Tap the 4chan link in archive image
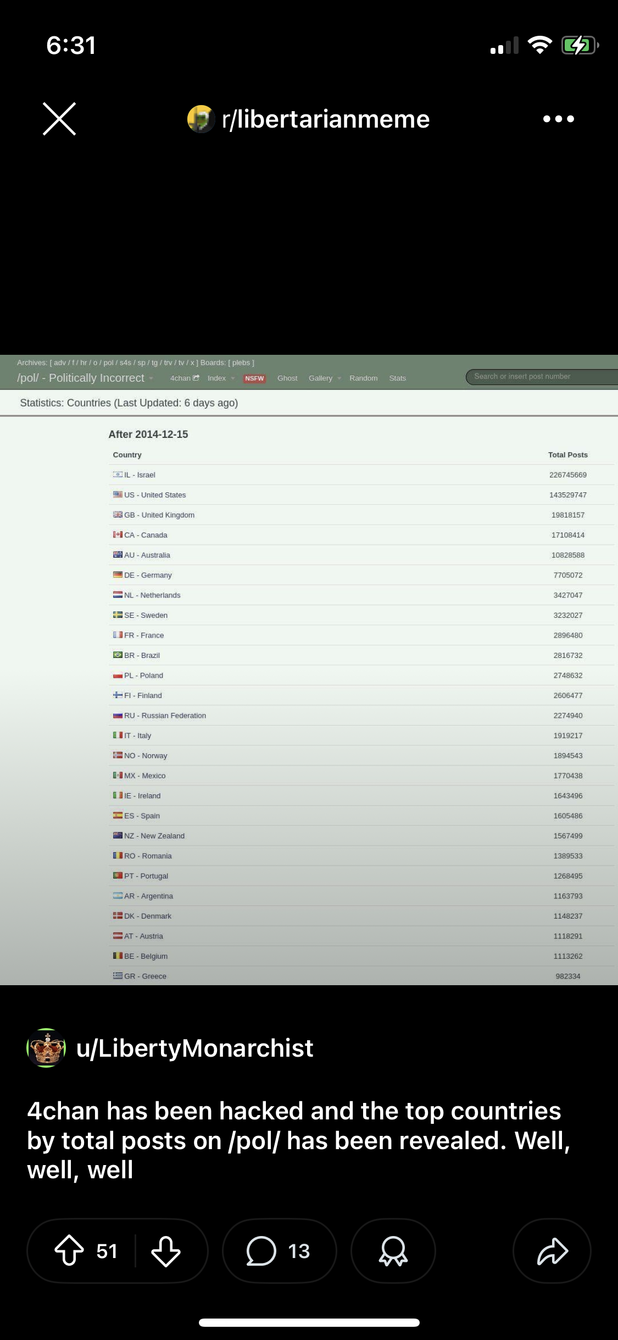This screenshot has height=1340, width=618. pos(185,378)
